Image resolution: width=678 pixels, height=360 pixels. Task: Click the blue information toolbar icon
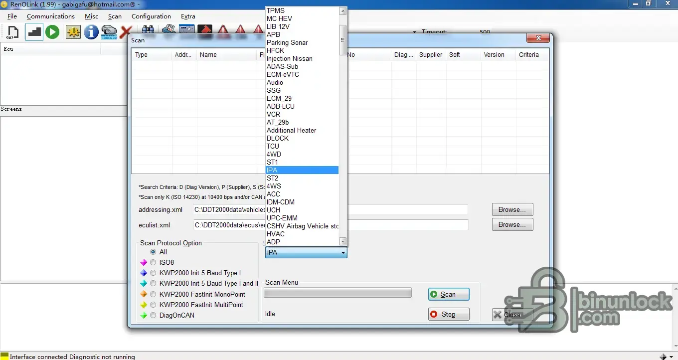(91, 32)
